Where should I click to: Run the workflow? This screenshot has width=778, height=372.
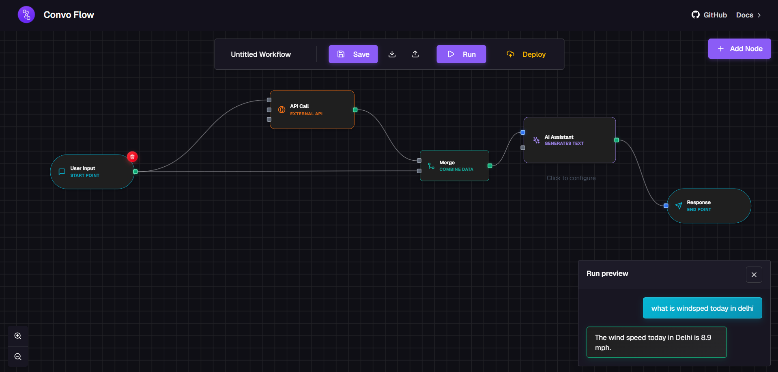[x=461, y=54]
